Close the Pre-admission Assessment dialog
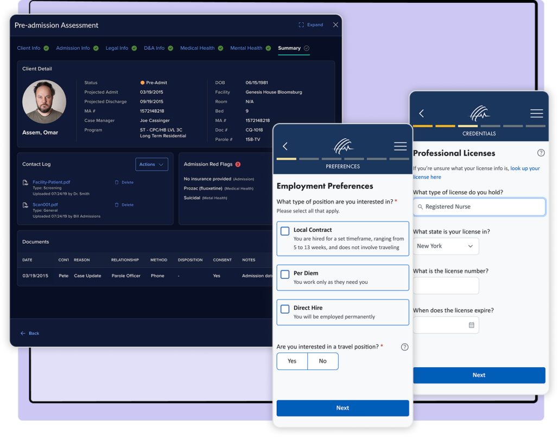The image size is (559, 437). click(335, 25)
